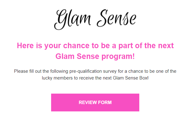Click 'part of the next' in heading
191x120 pixels.
tap(146, 45)
